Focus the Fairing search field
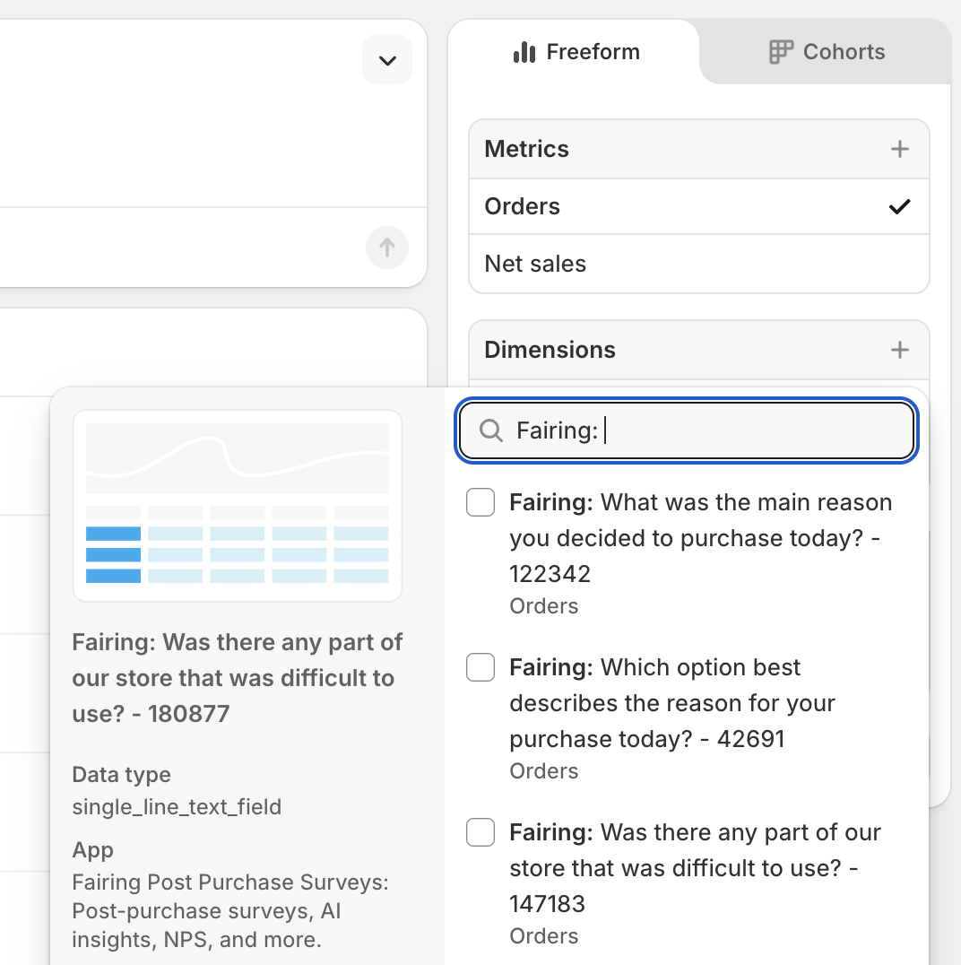 pos(687,430)
